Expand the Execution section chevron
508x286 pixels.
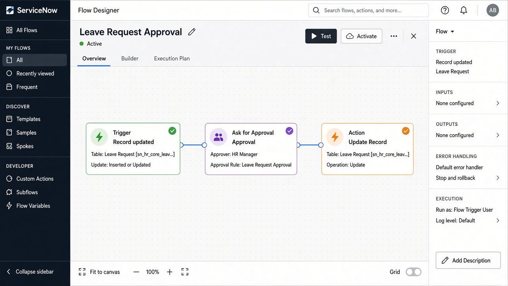[x=498, y=220]
